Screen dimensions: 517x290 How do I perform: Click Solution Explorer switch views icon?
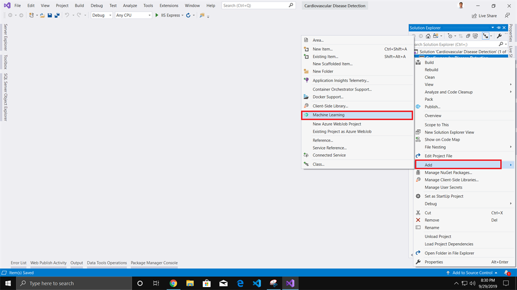[x=436, y=36]
